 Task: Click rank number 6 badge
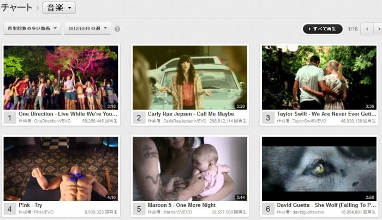tap(268, 209)
